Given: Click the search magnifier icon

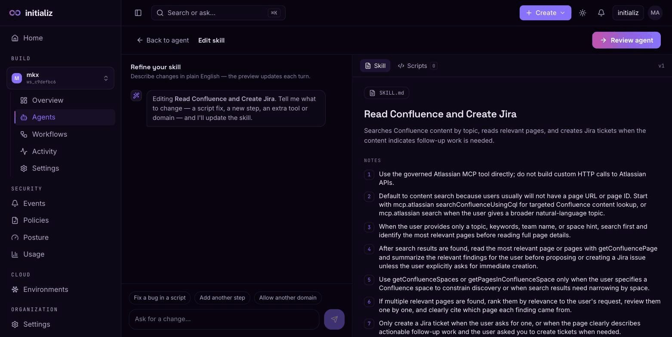Looking at the screenshot, I should click(160, 13).
